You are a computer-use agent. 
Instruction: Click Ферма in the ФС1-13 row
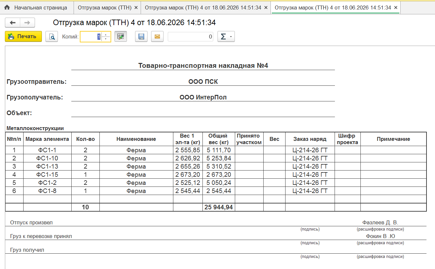click(x=136, y=167)
